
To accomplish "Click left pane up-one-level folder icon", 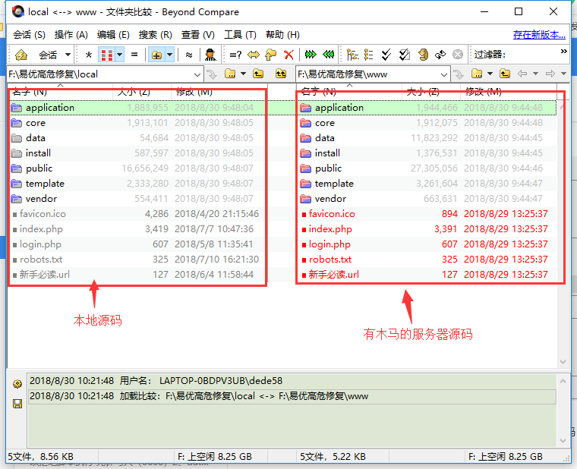I will pos(258,74).
